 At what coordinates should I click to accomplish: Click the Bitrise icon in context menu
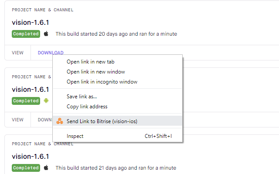pyautogui.click(x=60, y=121)
